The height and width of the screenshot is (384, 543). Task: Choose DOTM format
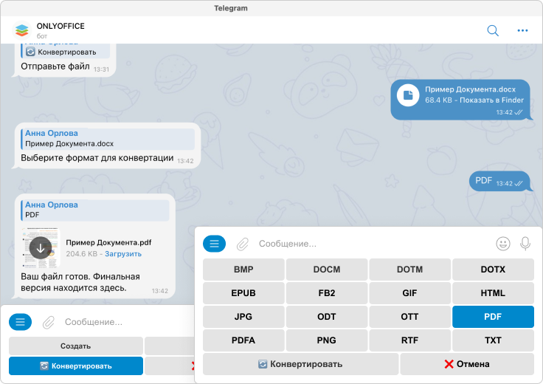point(409,270)
